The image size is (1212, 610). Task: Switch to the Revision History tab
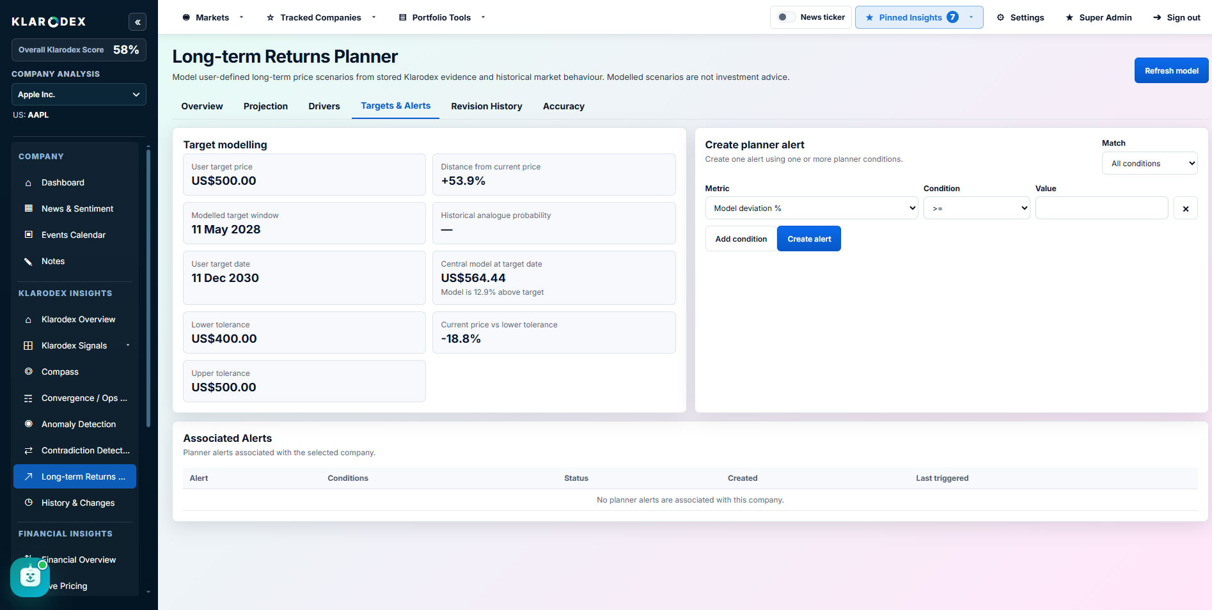point(487,106)
